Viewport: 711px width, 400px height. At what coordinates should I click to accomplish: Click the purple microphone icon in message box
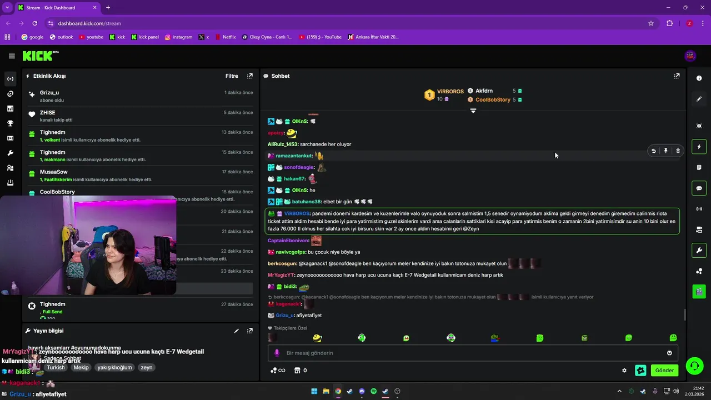coord(277,353)
